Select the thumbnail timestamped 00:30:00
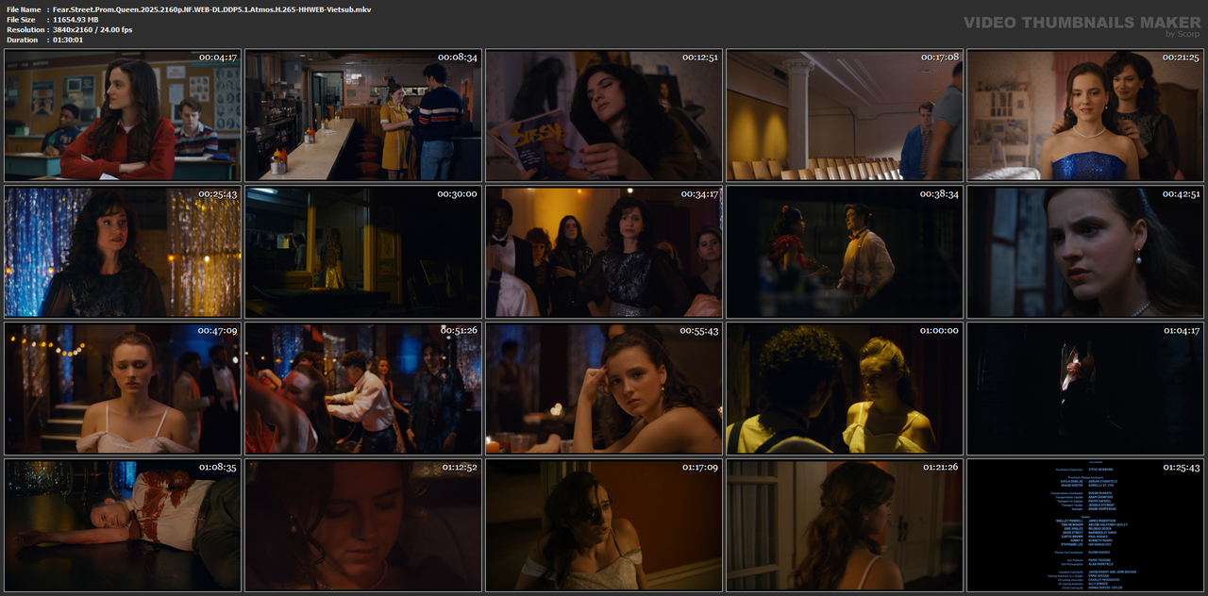Image resolution: width=1208 pixels, height=596 pixels. click(x=363, y=252)
